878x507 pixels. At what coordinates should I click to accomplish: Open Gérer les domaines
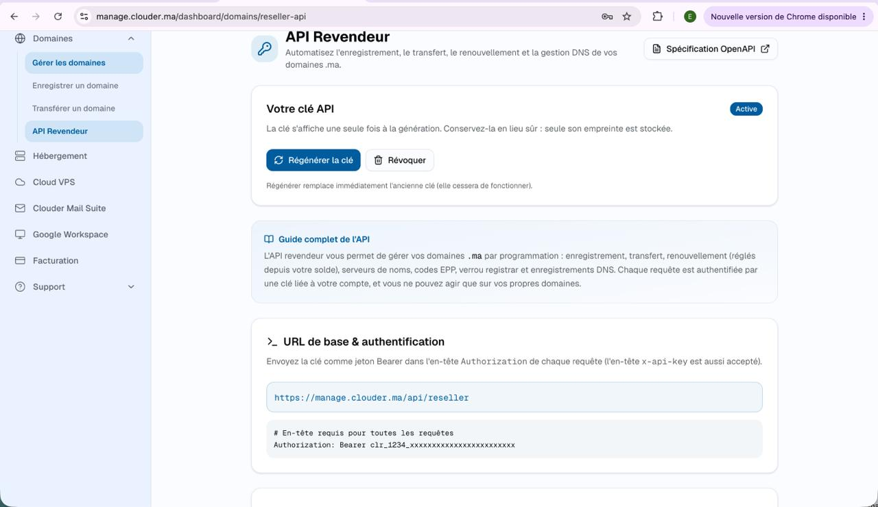(x=84, y=62)
